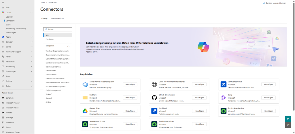Click the Google Drive connector icon
The image size is (295, 134).
click(x=85, y=111)
